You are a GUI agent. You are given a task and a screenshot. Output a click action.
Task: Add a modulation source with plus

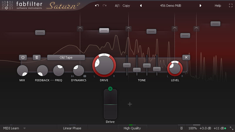tap(130, 104)
